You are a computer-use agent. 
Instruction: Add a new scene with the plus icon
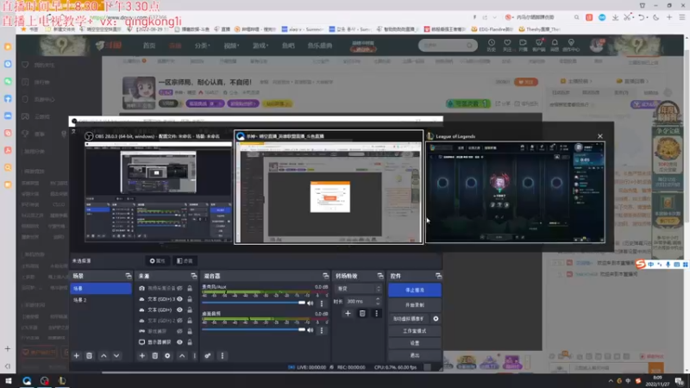pos(76,355)
